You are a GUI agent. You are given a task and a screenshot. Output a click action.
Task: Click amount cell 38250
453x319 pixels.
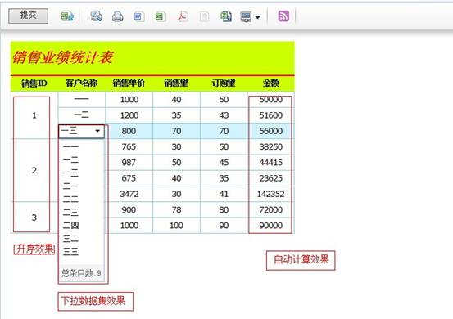270,146
